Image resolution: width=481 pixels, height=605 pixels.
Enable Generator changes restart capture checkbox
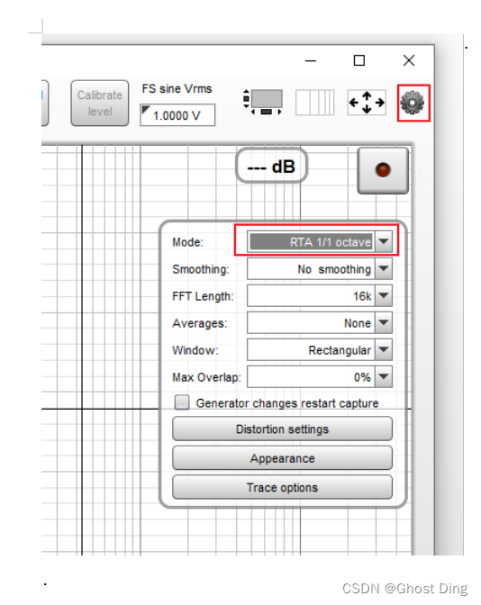click(182, 402)
